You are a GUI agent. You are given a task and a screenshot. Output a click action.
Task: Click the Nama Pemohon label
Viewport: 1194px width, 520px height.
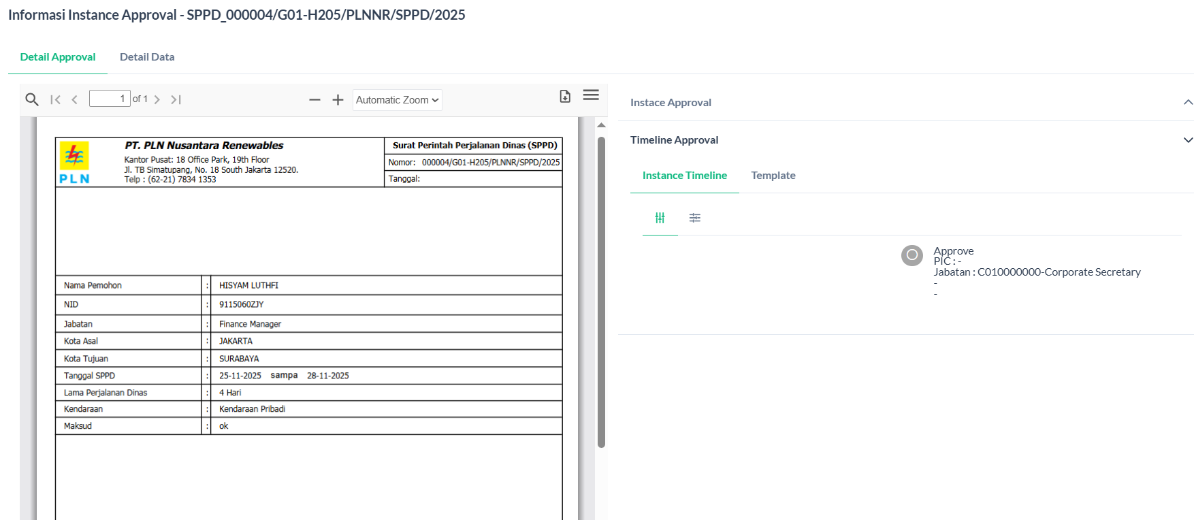click(x=93, y=285)
